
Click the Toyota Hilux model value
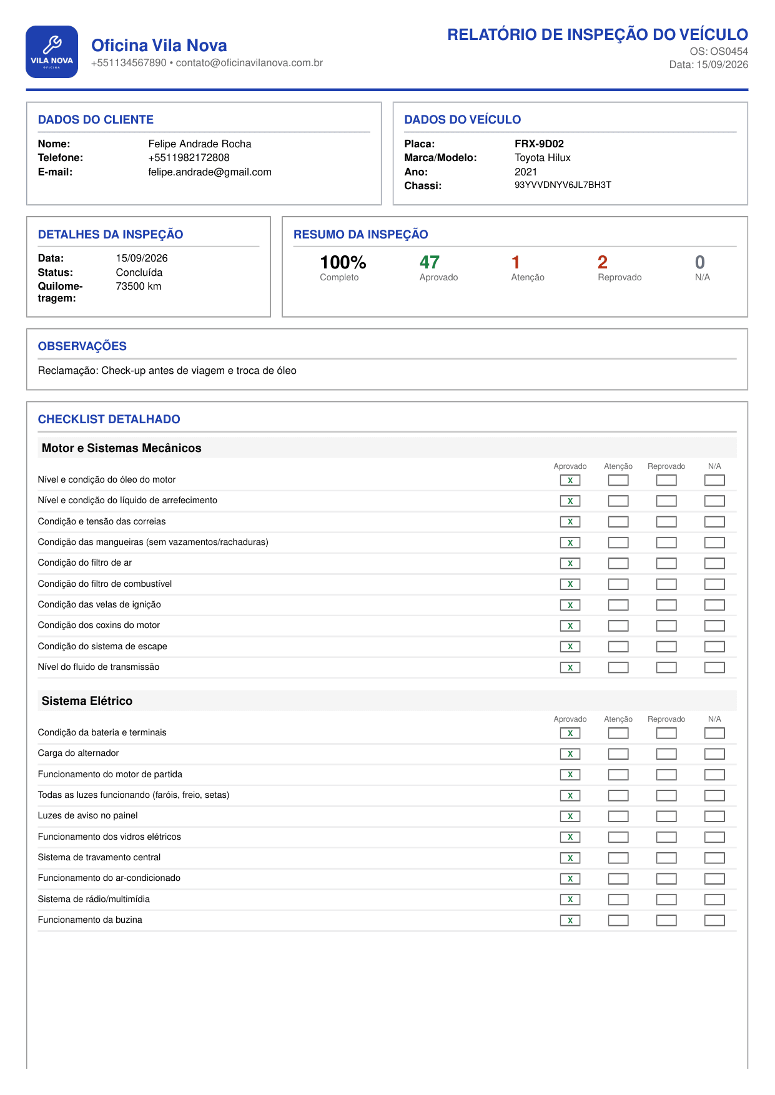(543, 158)
